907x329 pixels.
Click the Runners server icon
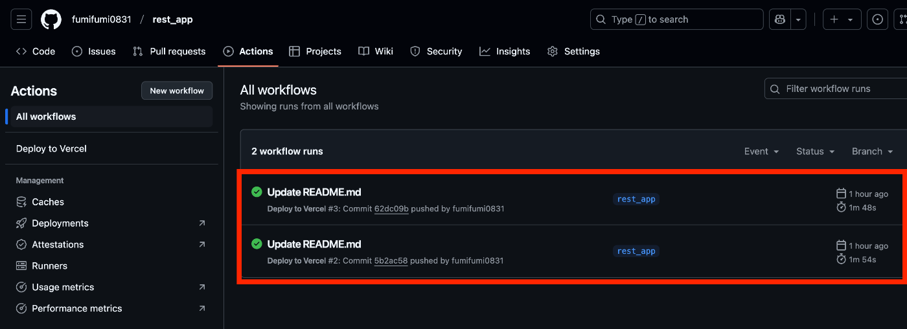pyautogui.click(x=21, y=266)
